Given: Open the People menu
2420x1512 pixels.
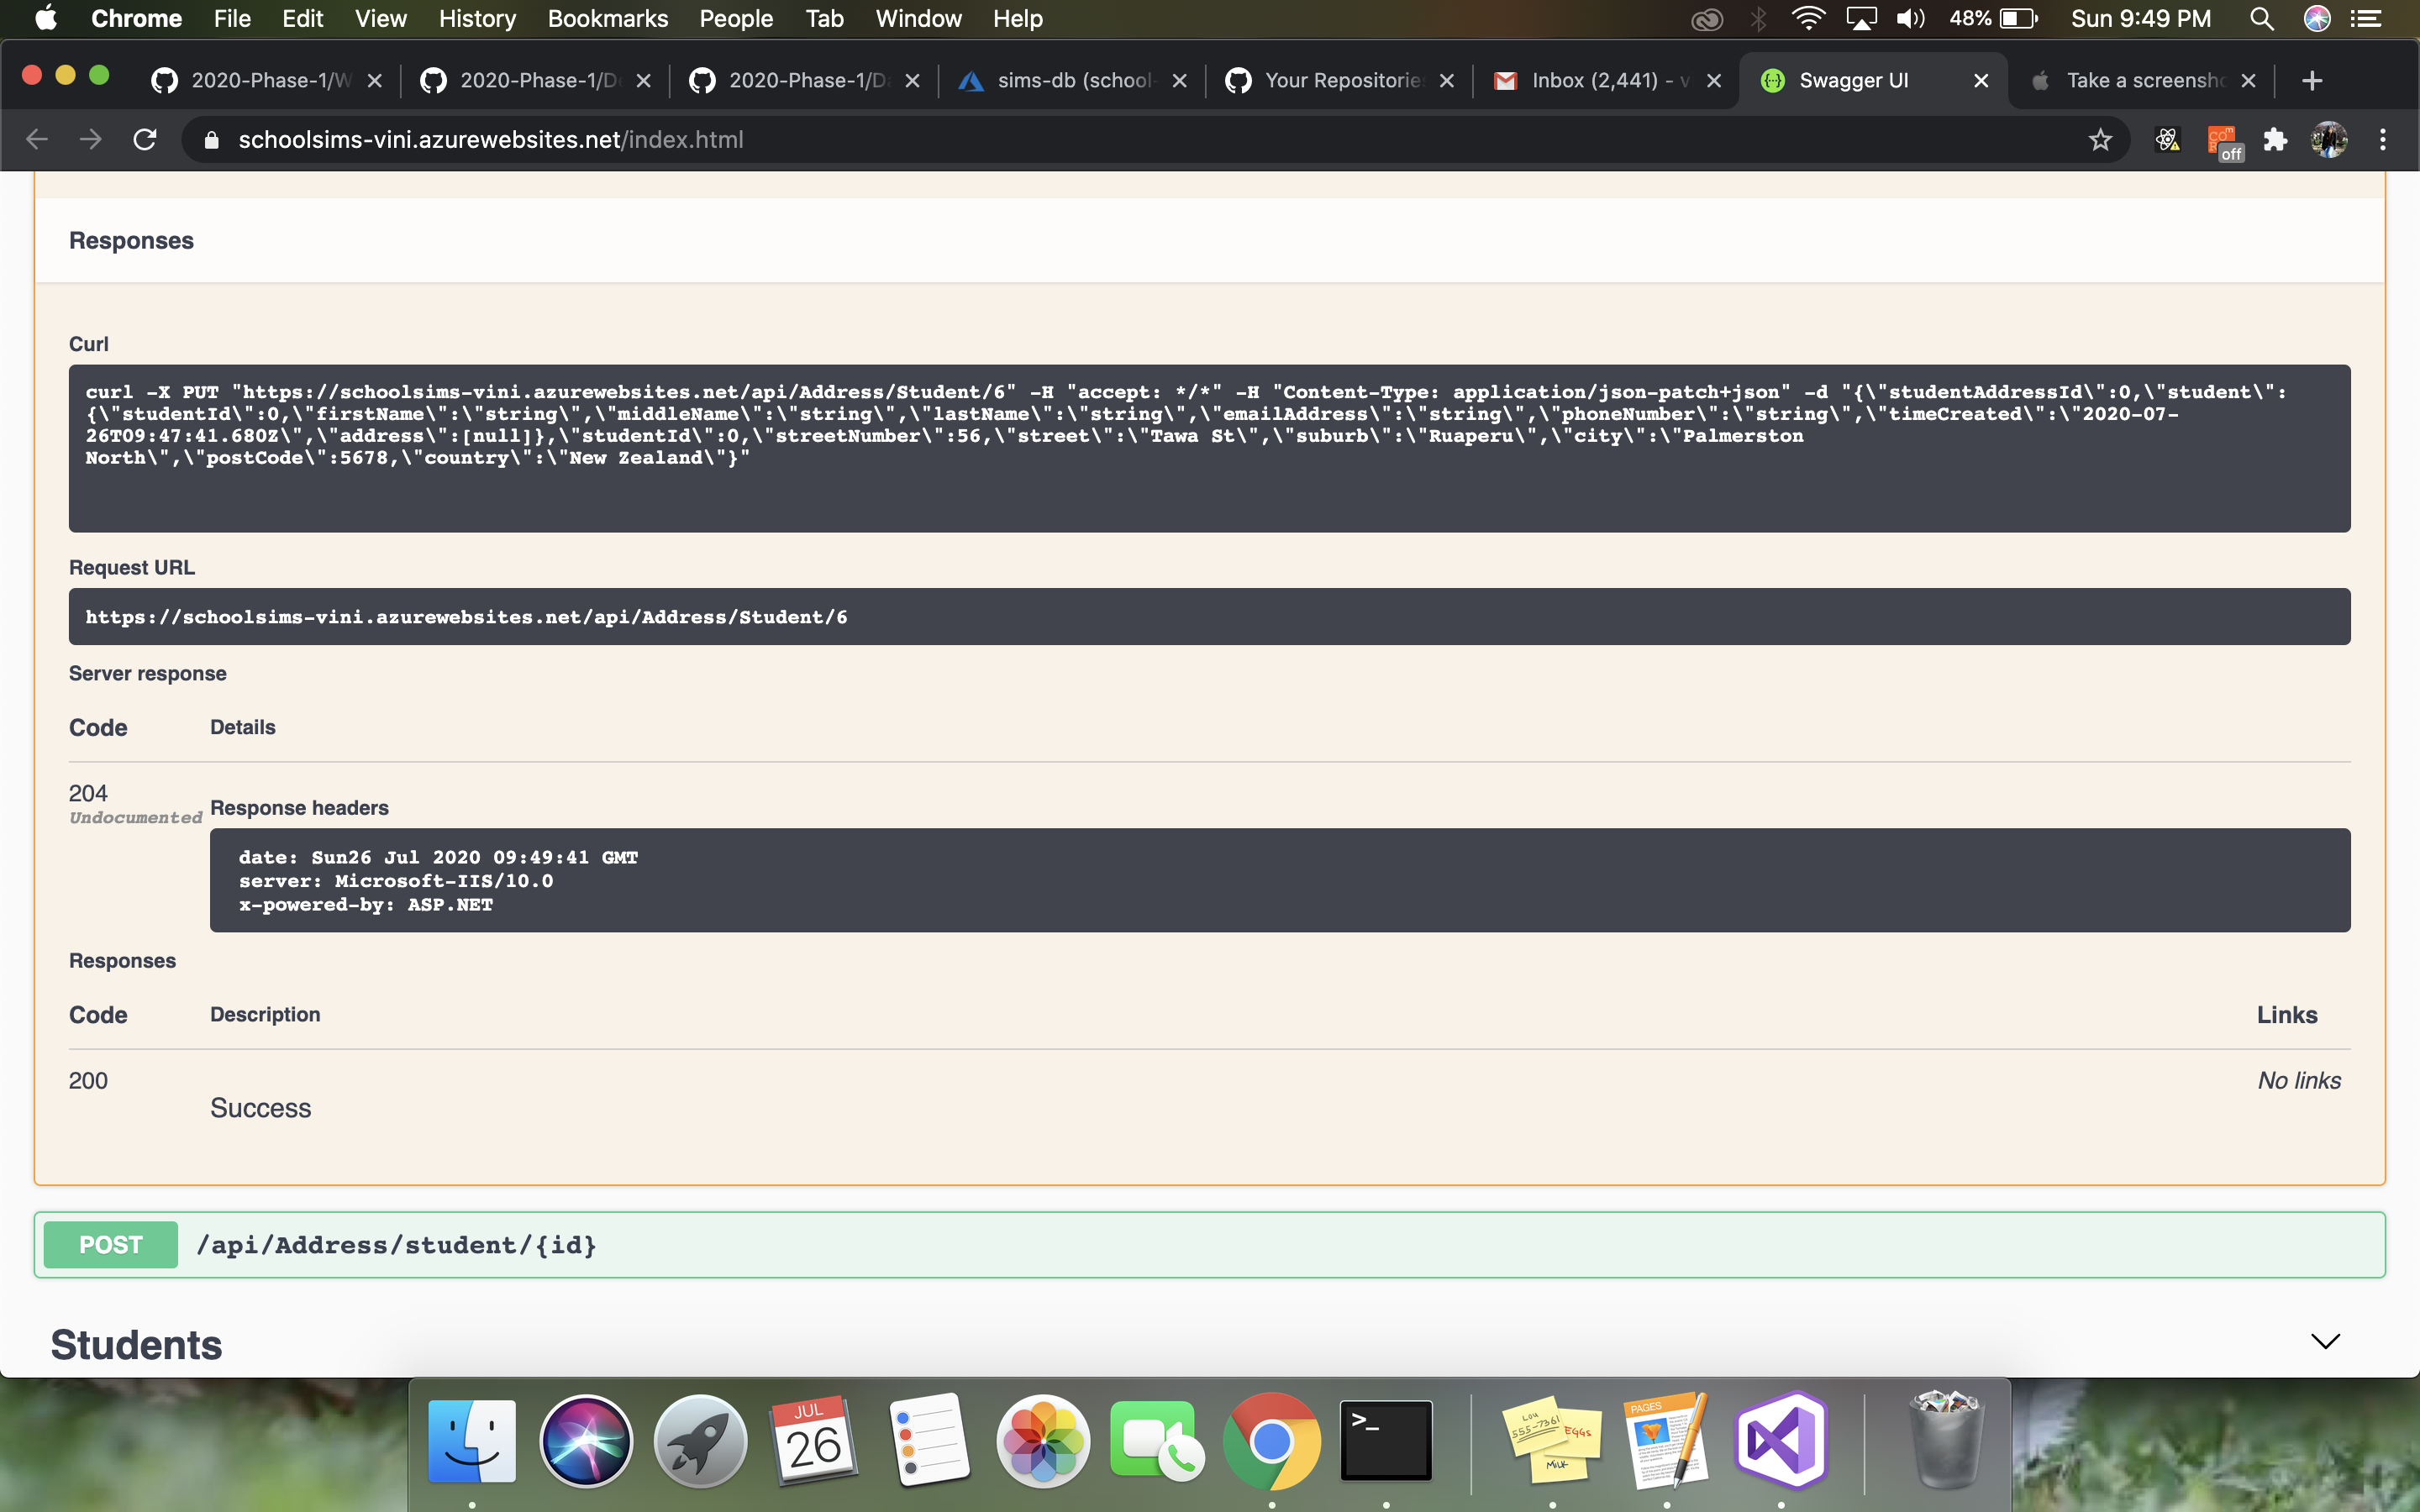Looking at the screenshot, I should 736,19.
